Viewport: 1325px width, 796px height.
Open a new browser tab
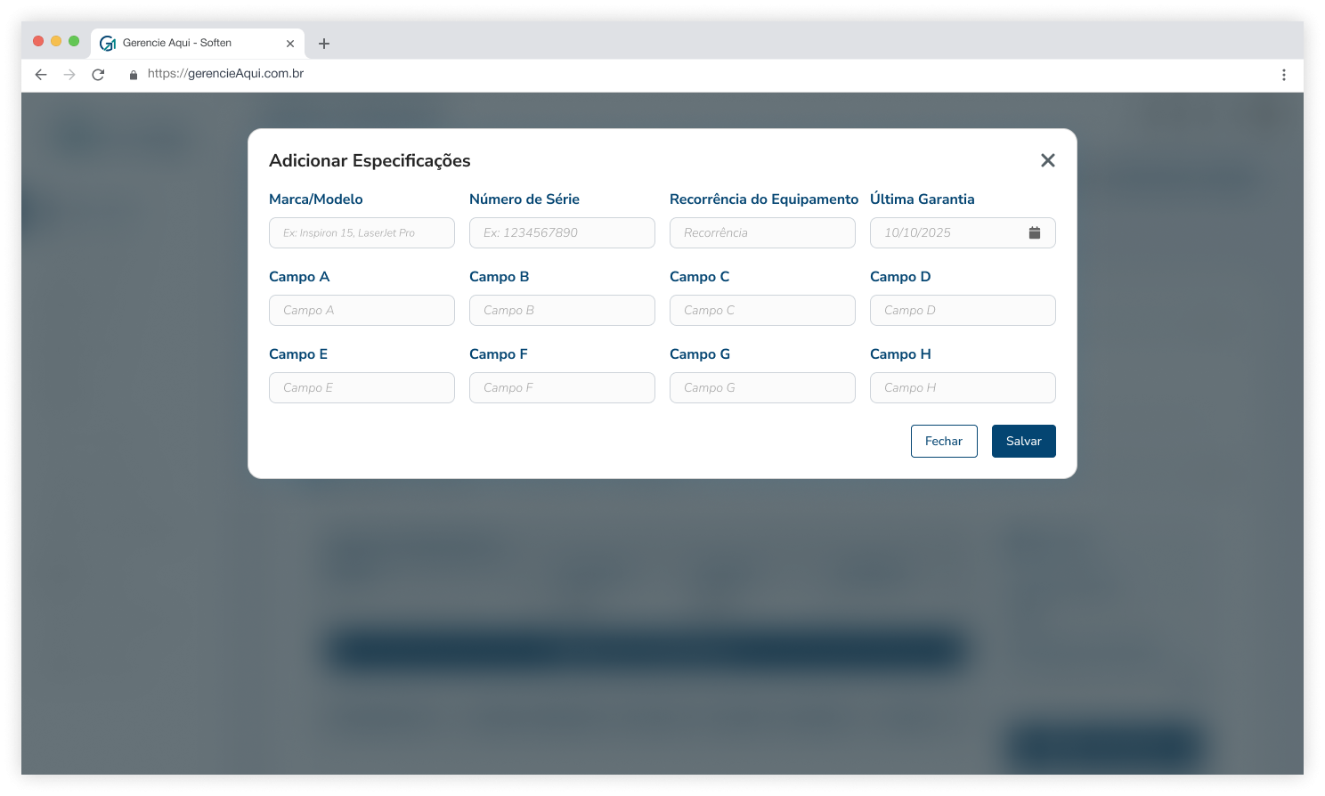(x=324, y=44)
